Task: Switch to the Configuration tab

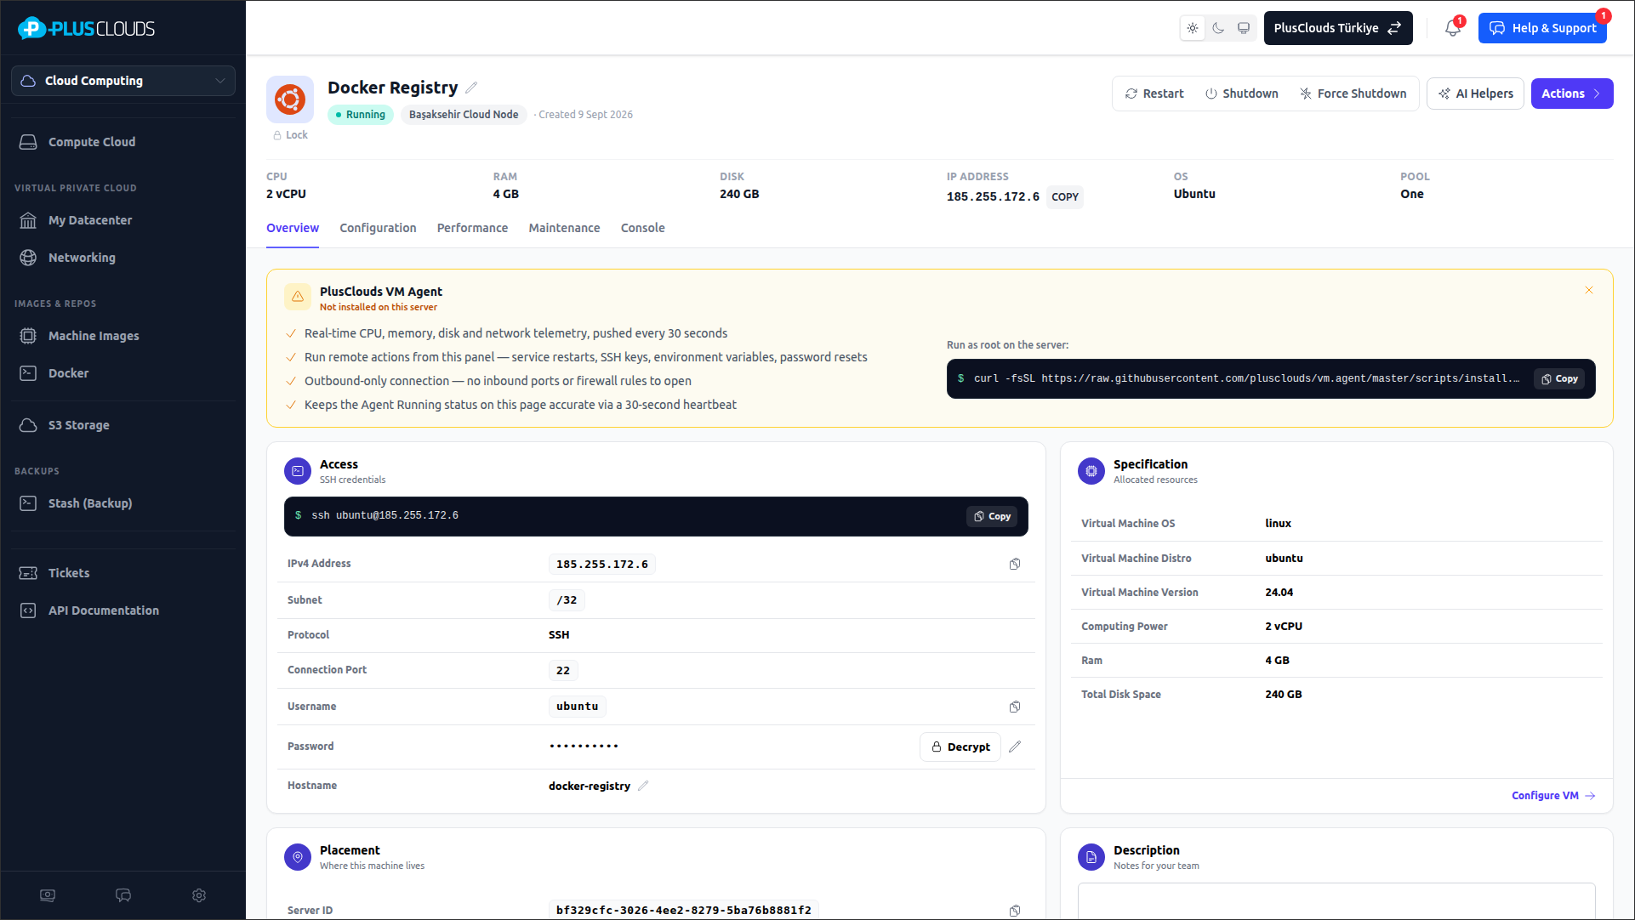Action: [378, 228]
